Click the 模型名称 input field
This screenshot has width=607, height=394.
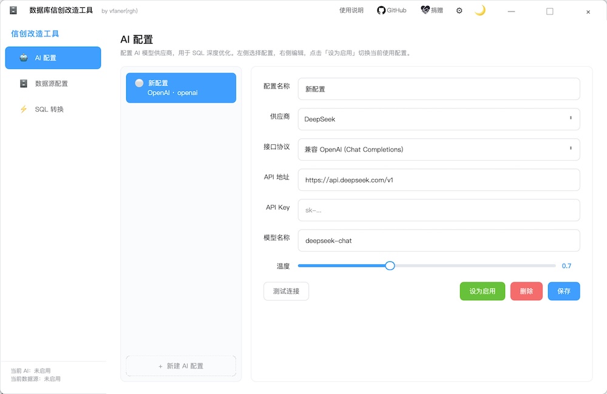click(x=439, y=241)
